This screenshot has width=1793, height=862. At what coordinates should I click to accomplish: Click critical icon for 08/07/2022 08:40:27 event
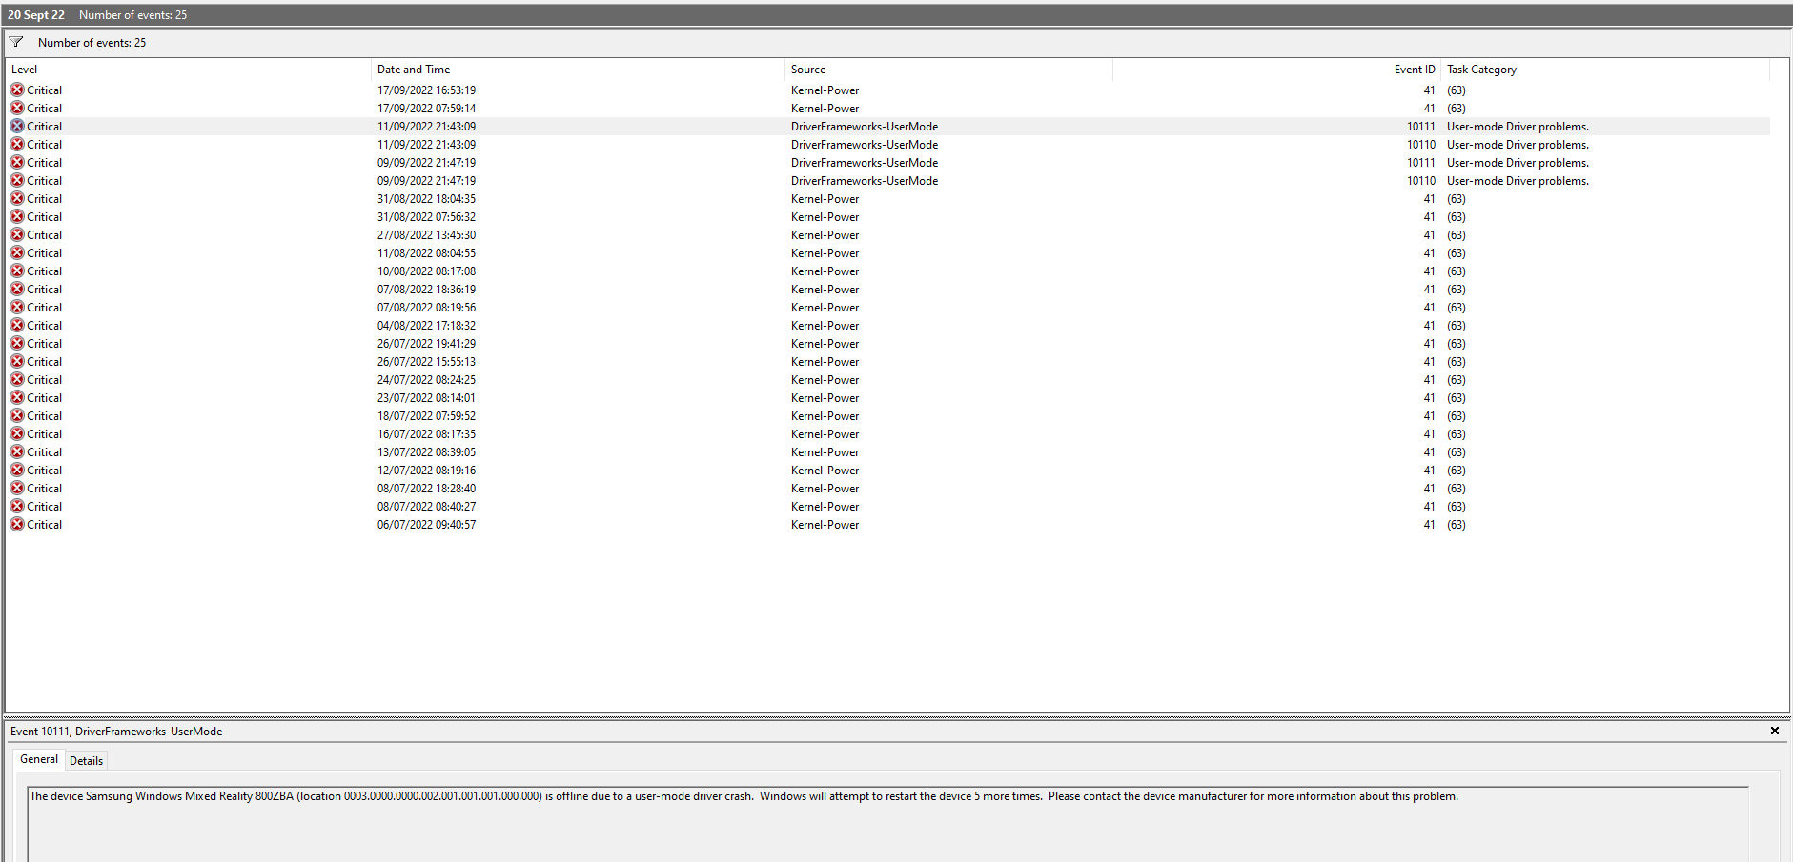pyautogui.click(x=17, y=506)
